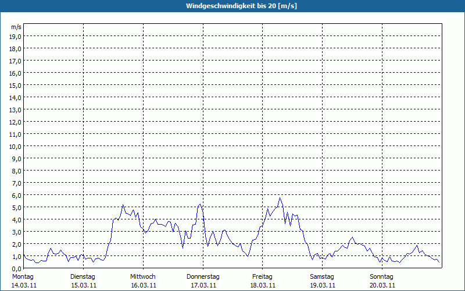The height and width of the screenshot is (291, 465).
Task: Select the 'Samstag' day label
Action: [x=322, y=277]
